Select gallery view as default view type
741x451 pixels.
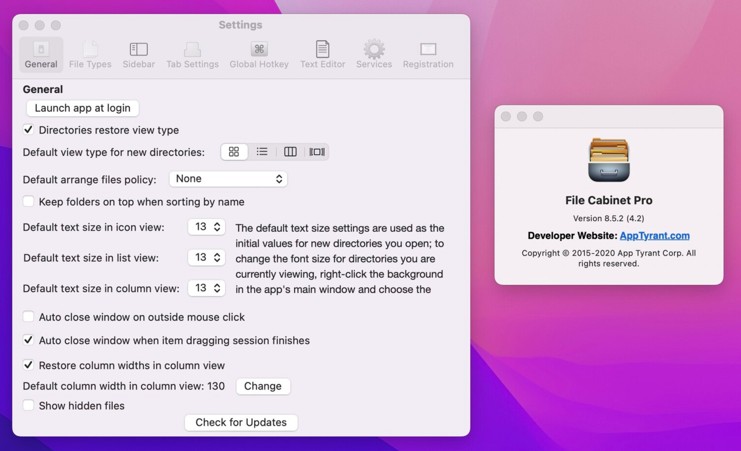317,152
